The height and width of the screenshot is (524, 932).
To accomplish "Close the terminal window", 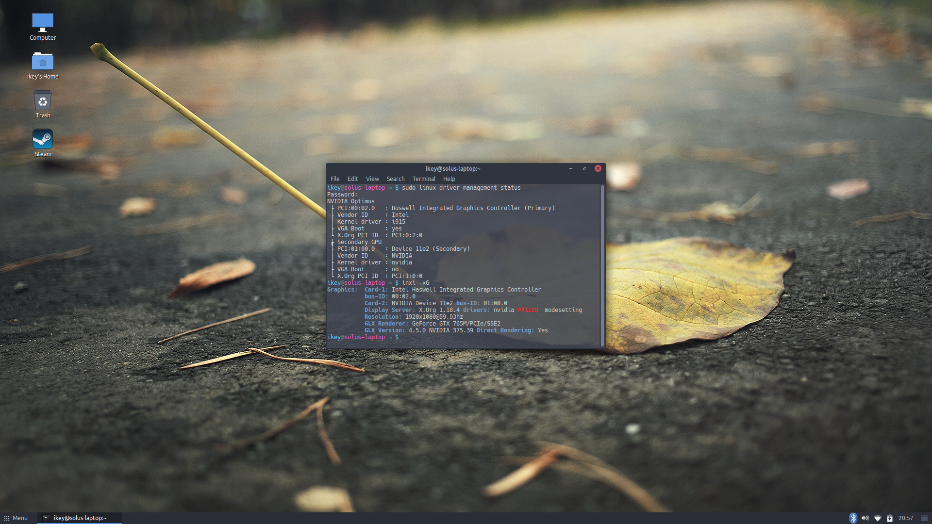I will pos(598,168).
